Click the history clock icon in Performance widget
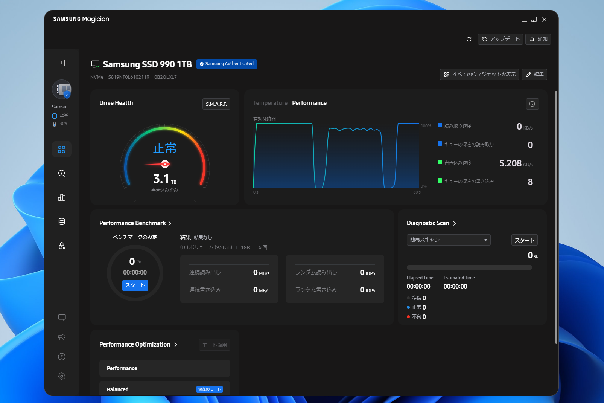 coord(532,104)
